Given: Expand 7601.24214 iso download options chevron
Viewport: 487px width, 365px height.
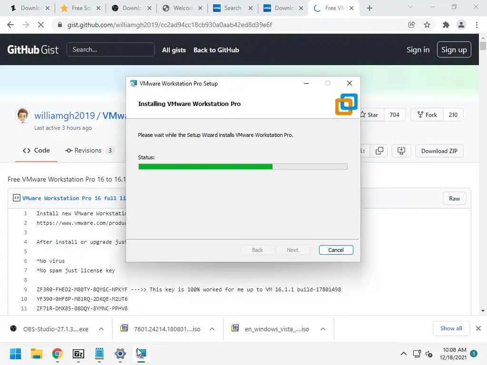Looking at the screenshot, I should click(x=212, y=329).
